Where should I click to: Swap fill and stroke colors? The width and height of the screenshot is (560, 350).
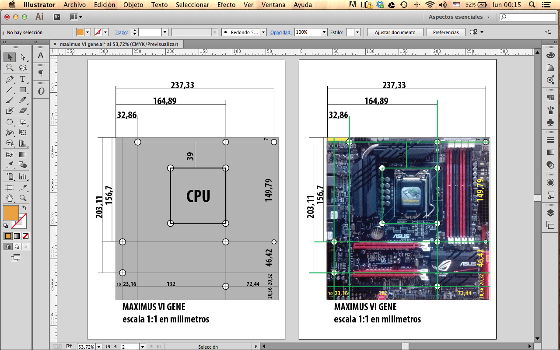coord(24,207)
